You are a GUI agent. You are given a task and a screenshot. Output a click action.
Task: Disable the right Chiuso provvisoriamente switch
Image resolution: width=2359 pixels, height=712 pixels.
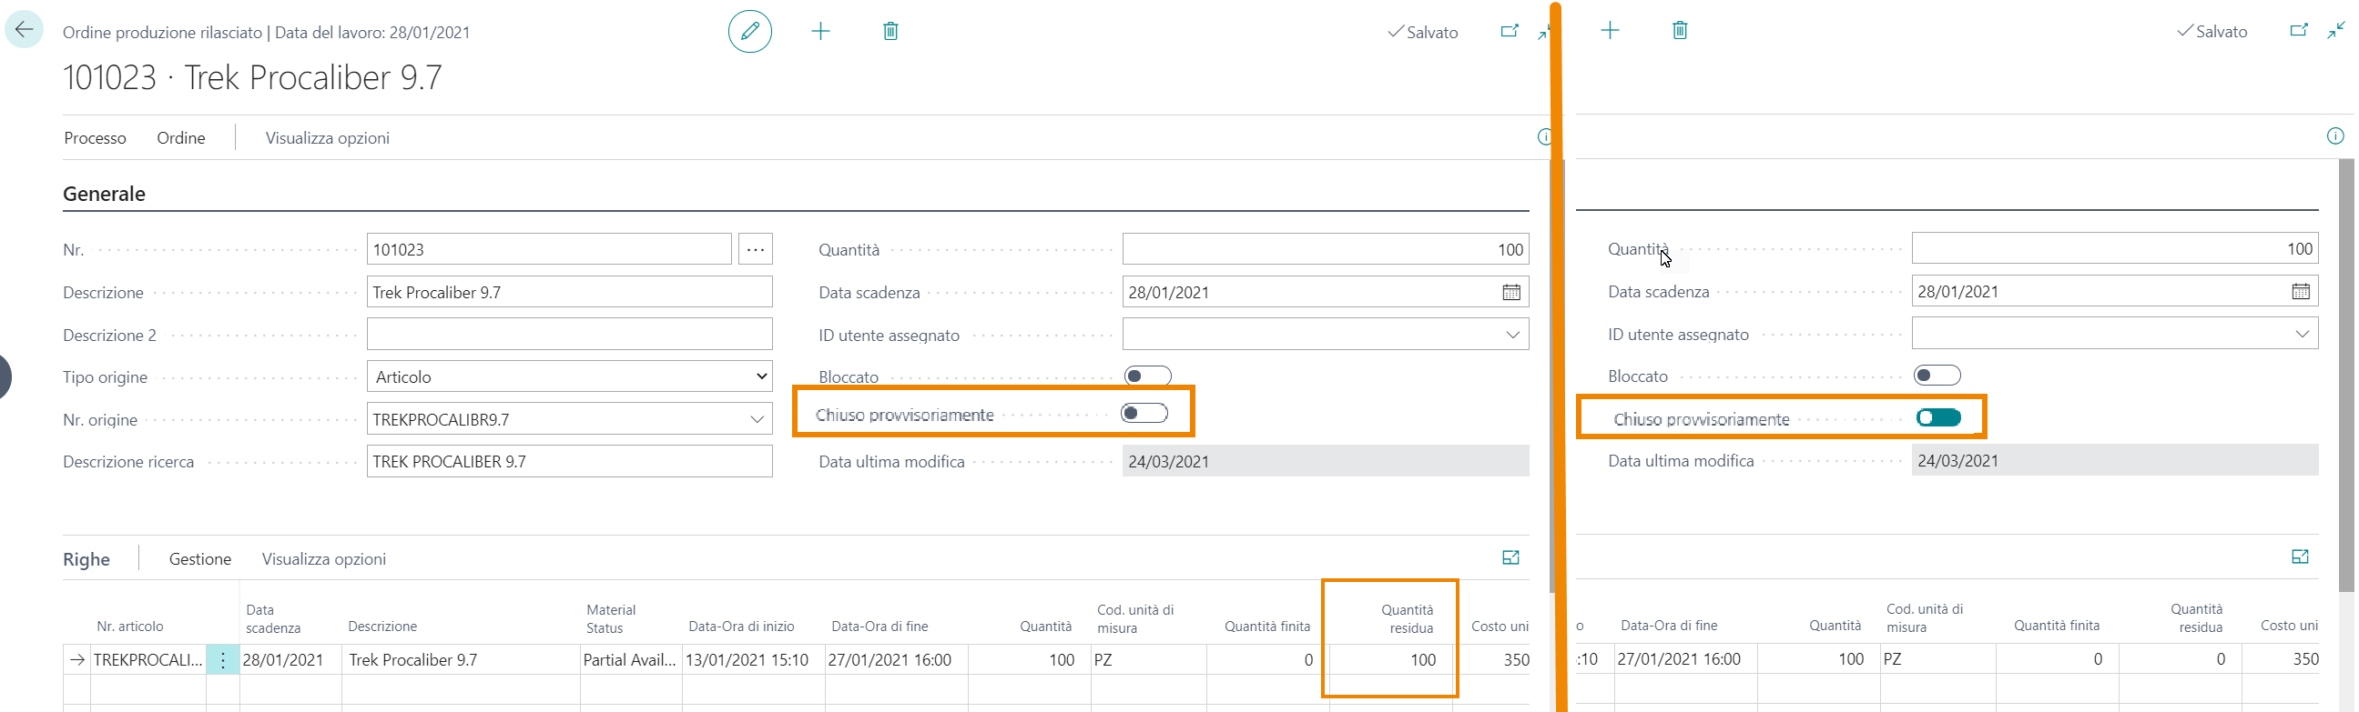click(1937, 418)
